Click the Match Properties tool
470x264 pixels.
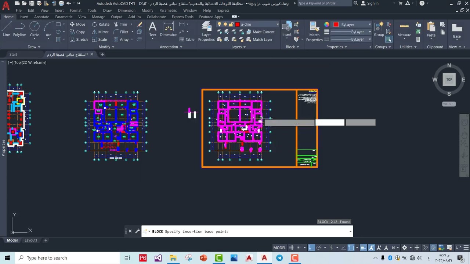[314, 32]
